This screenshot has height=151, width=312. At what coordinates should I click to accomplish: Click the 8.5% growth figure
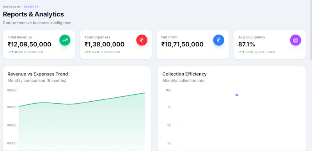(x=18, y=52)
